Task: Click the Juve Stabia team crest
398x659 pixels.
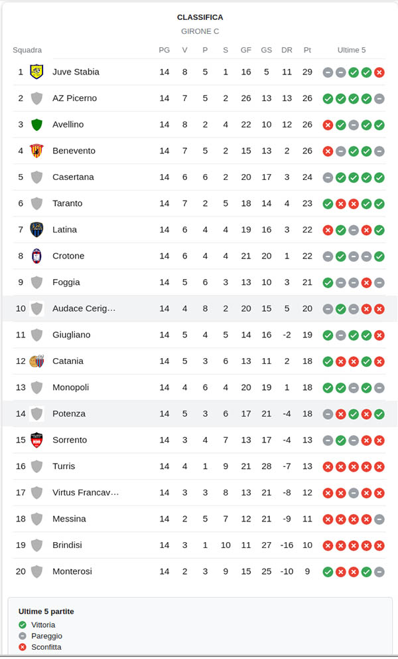Action: [36, 72]
